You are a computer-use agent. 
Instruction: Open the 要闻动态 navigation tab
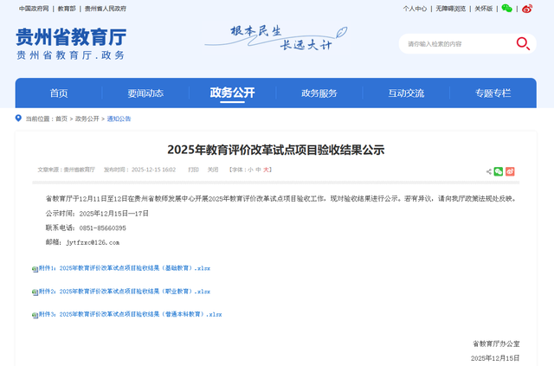pos(145,93)
